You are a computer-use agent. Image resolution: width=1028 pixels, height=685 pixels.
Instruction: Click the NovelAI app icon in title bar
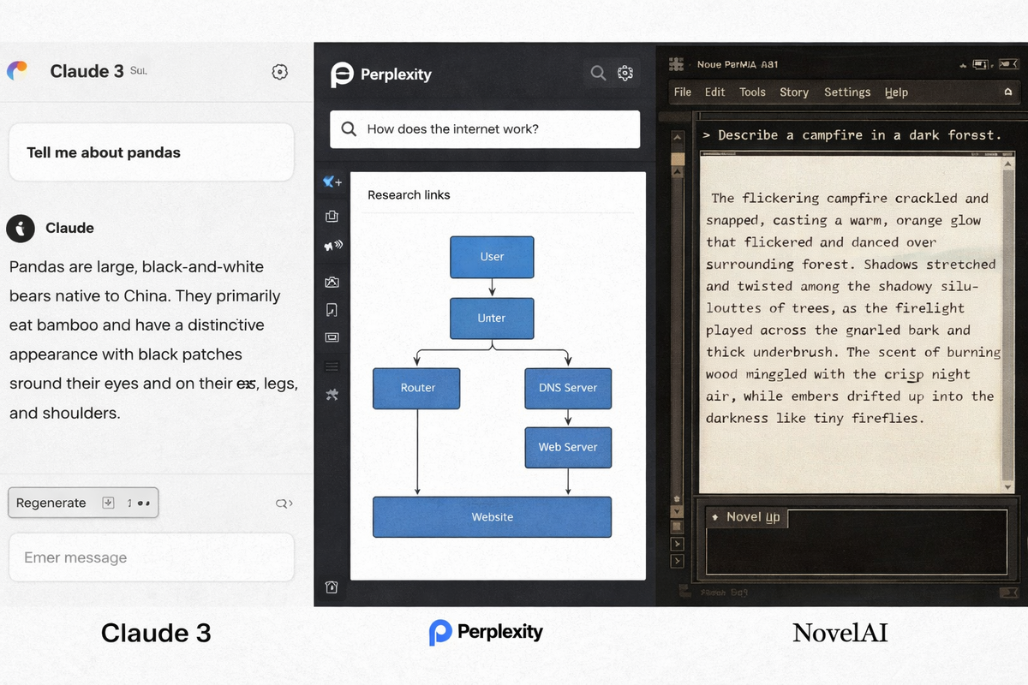(677, 64)
